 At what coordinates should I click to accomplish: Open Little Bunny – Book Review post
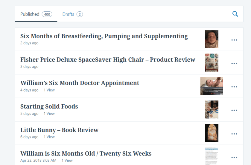pos(59,130)
